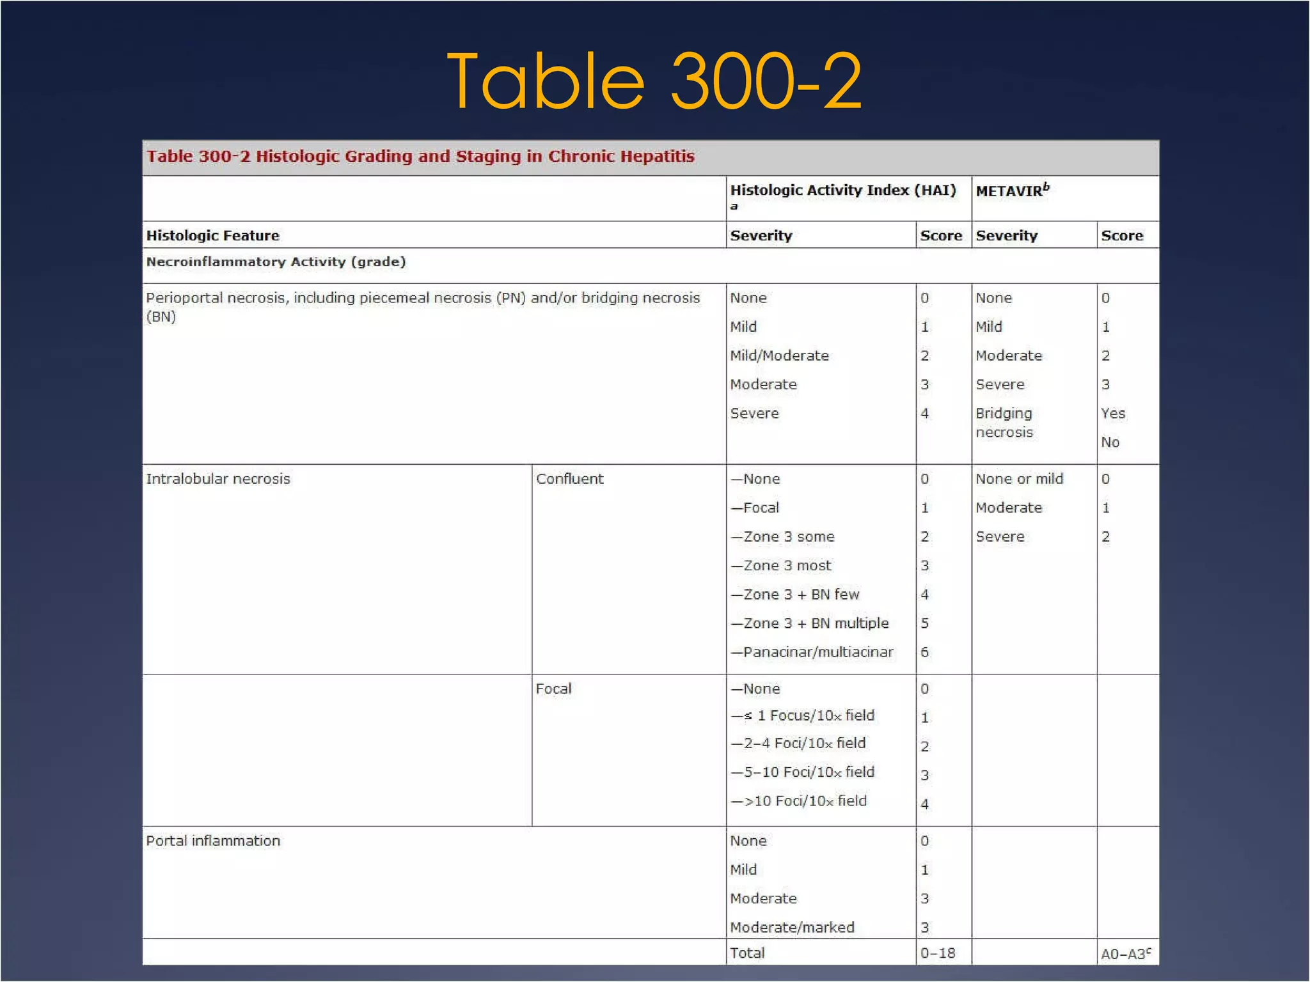Click 'None or mild' in METAVIR severity
This screenshot has height=982, width=1310.
pos(1020,479)
